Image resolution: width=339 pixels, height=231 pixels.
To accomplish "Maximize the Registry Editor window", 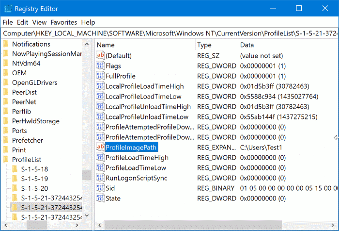I will point(299,8).
